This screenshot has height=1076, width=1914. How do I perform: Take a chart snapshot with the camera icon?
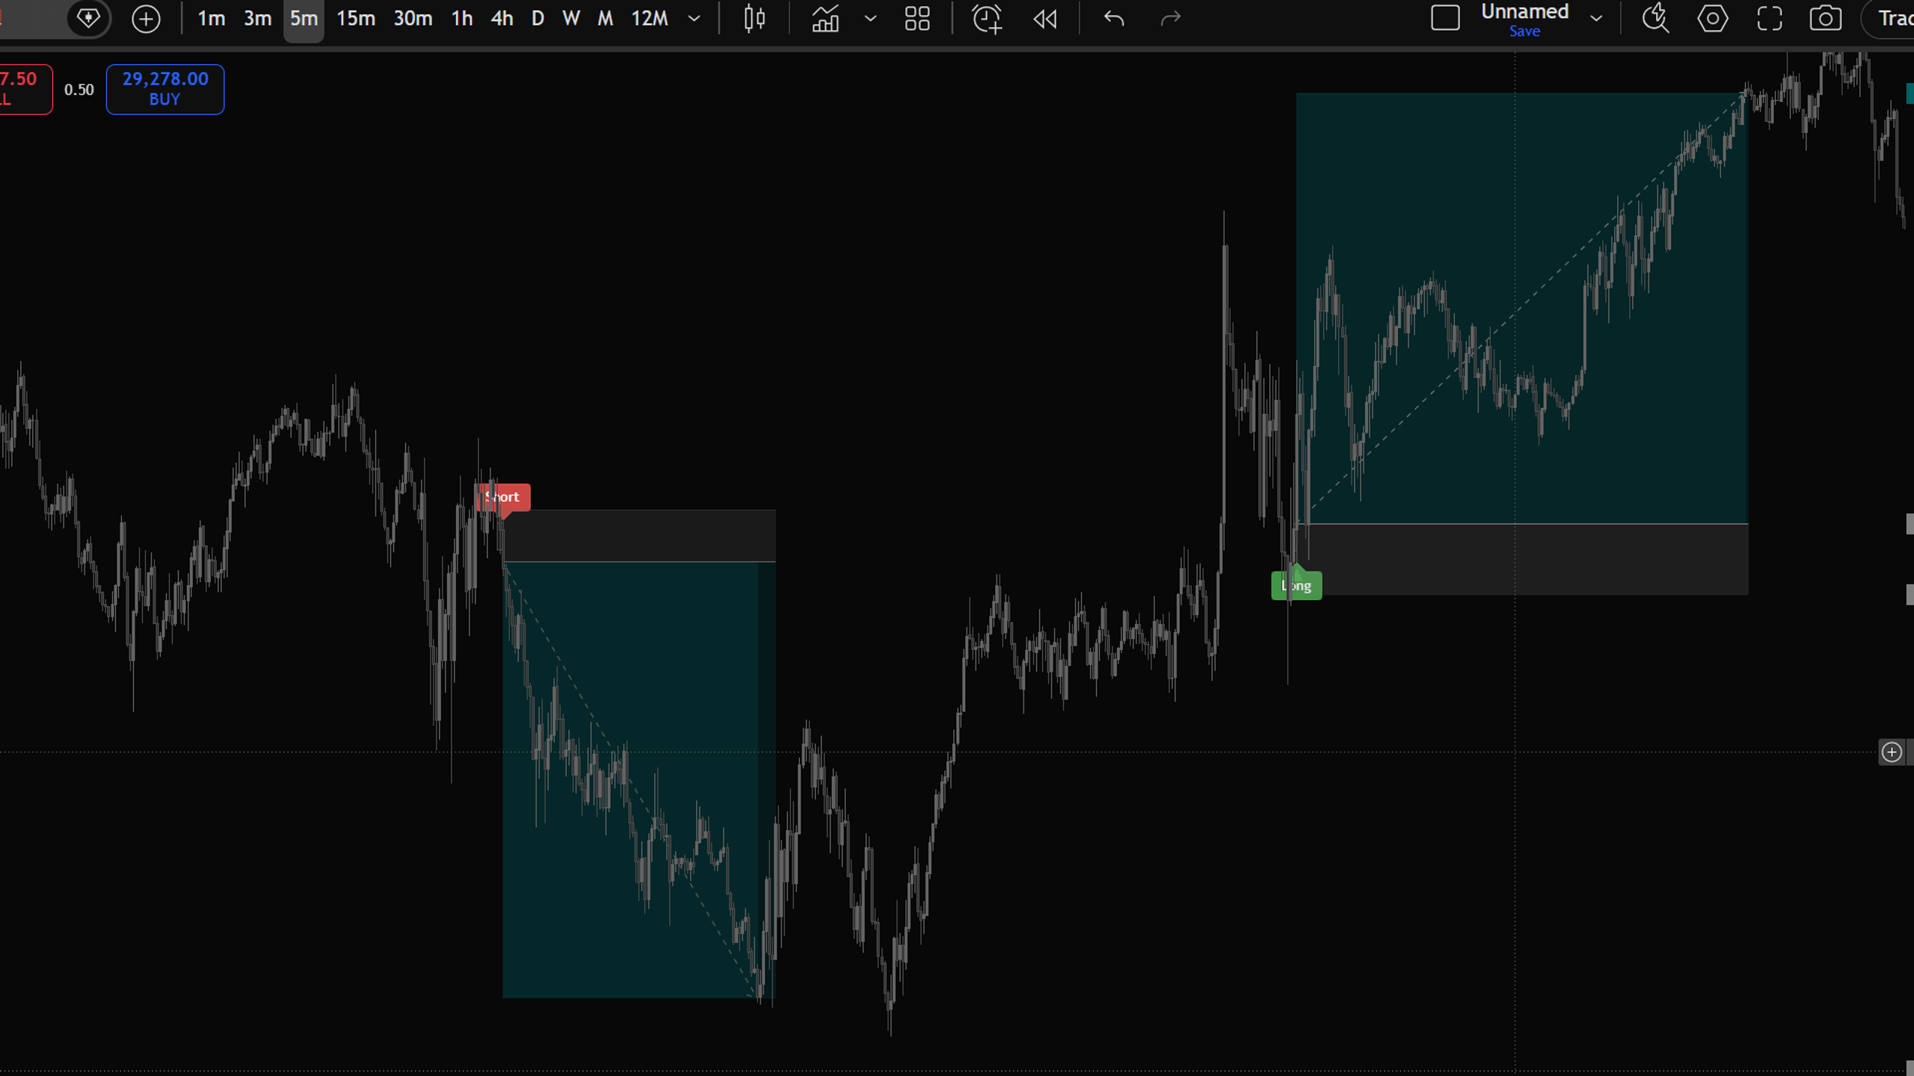click(1826, 19)
